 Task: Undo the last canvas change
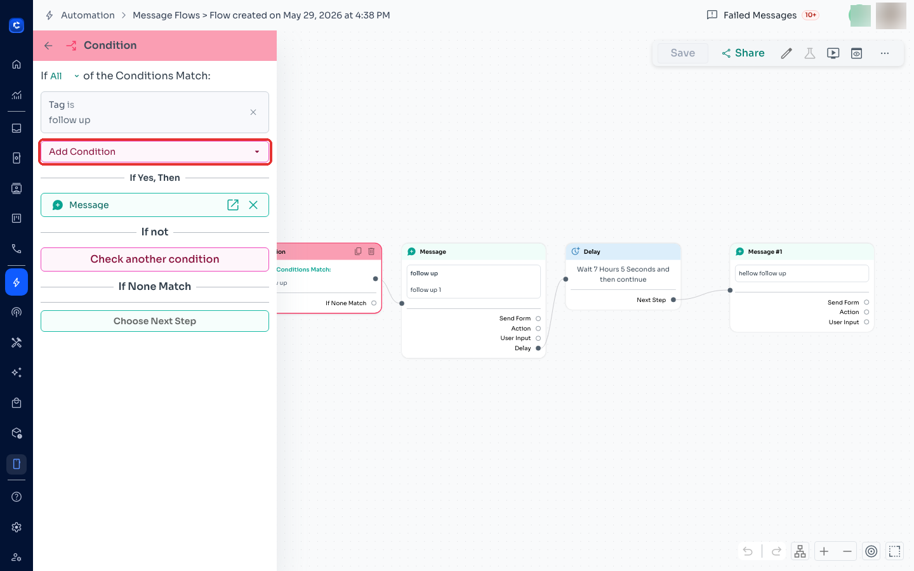coord(748,551)
